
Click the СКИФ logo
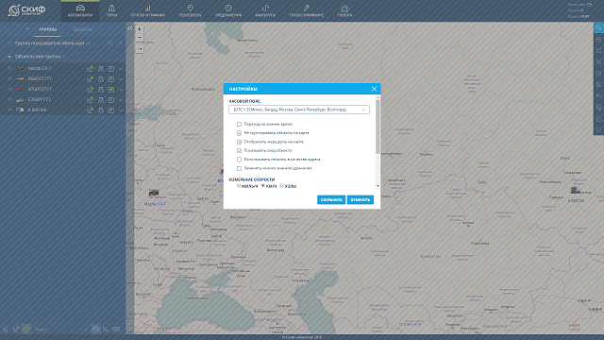click(27, 10)
